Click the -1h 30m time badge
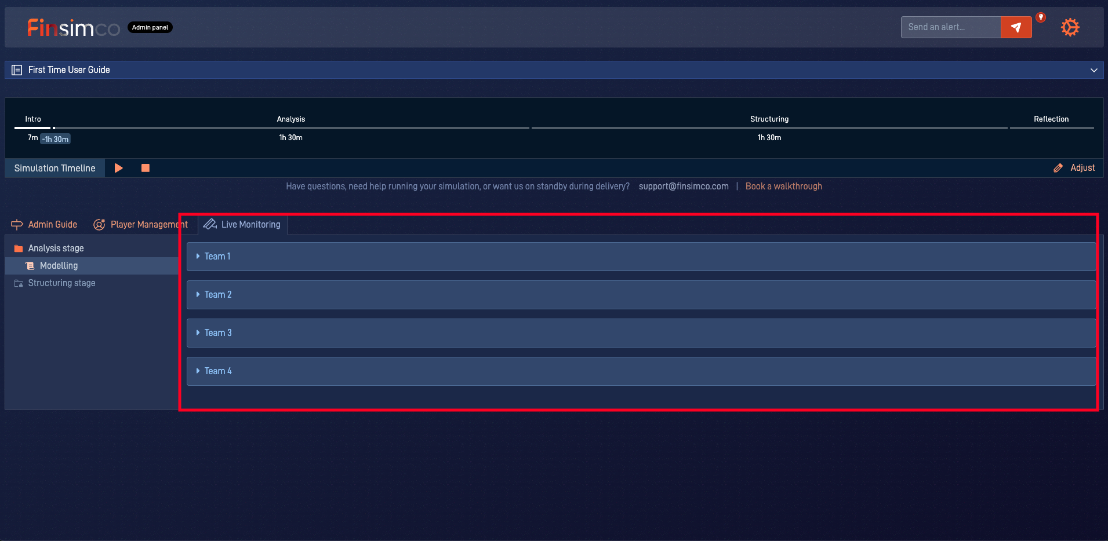The height and width of the screenshot is (541, 1108). point(56,139)
